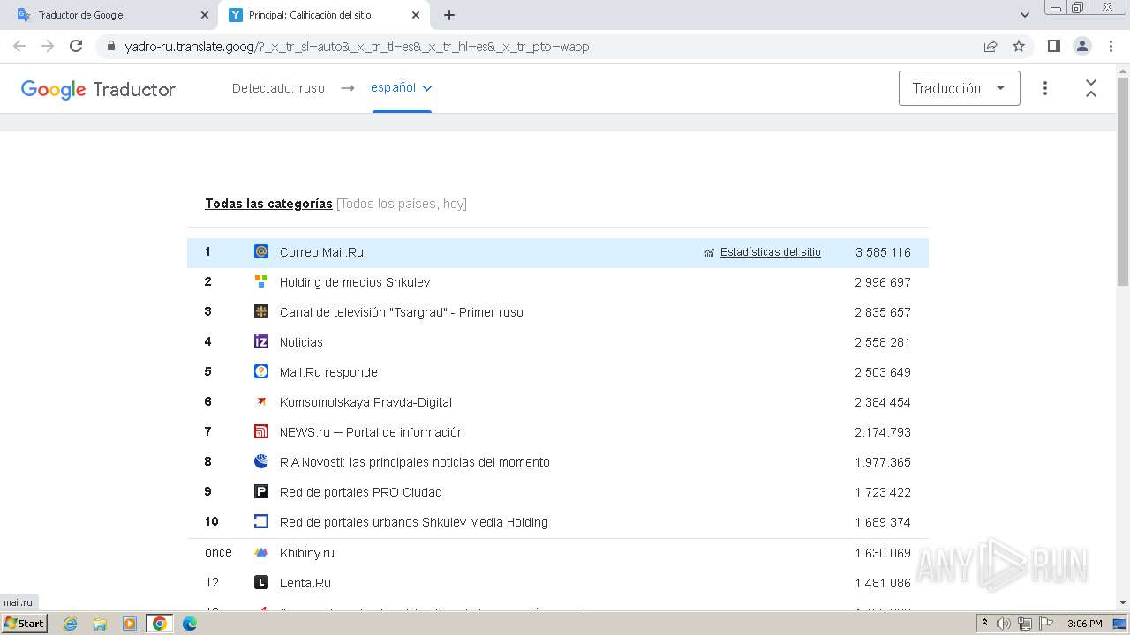The image size is (1130, 635).
Task: Click the Khibiny.ru site icon
Action: click(x=261, y=552)
